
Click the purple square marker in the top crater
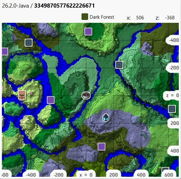pyautogui.click(x=88, y=31)
